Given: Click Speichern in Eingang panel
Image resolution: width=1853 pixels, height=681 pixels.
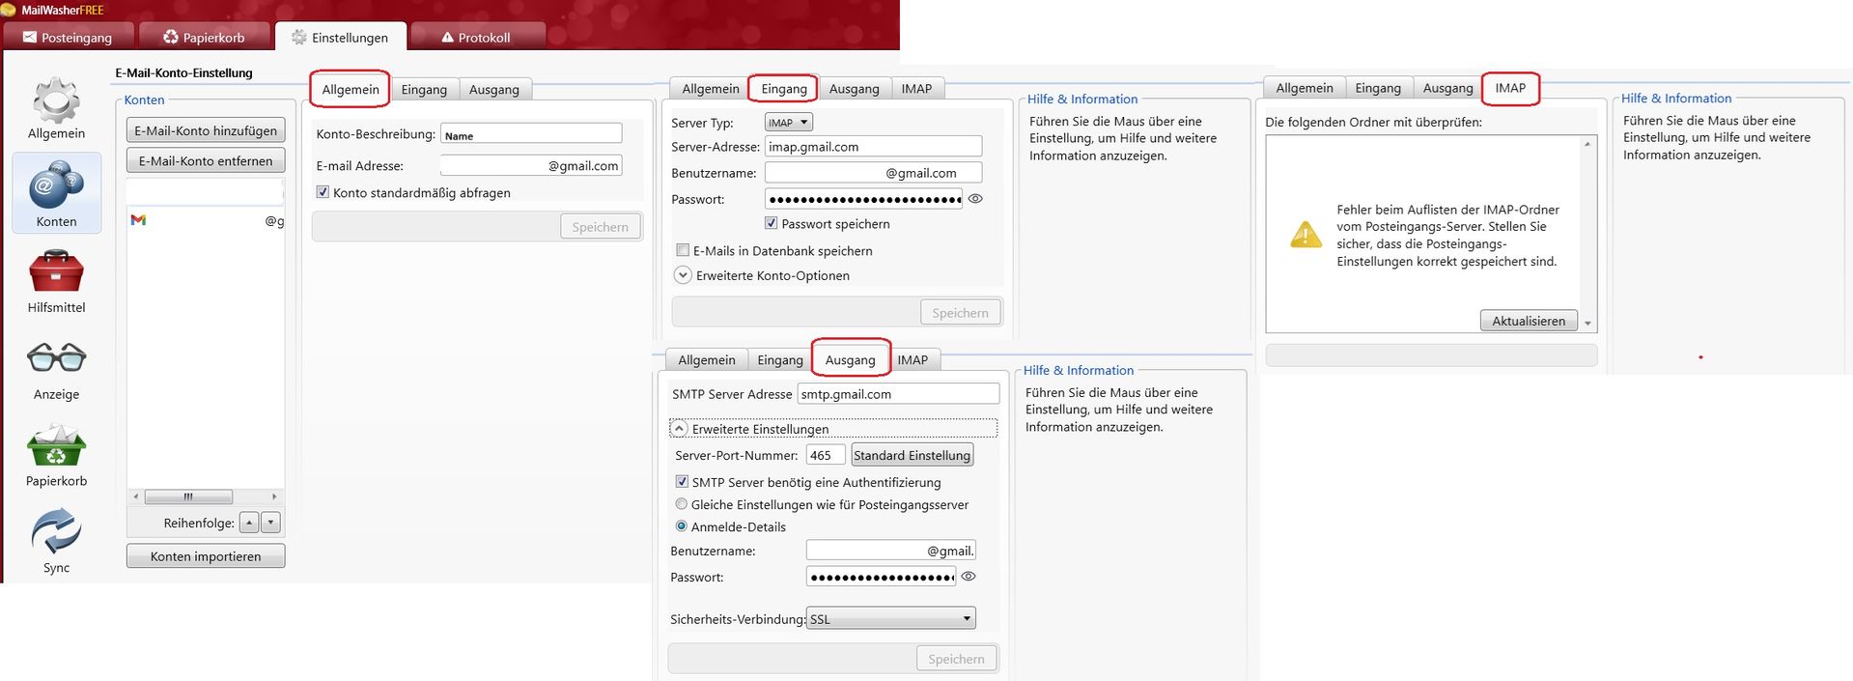Looking at the screenshot, I should [960, 313].
